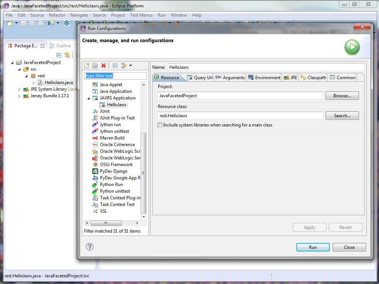Open the dialog help question mark
379x284 pixels.
(90, 247)
